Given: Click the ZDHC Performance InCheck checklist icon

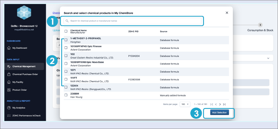Looking at the screenshot, I should pyautogui.click(x=9, y=116).
